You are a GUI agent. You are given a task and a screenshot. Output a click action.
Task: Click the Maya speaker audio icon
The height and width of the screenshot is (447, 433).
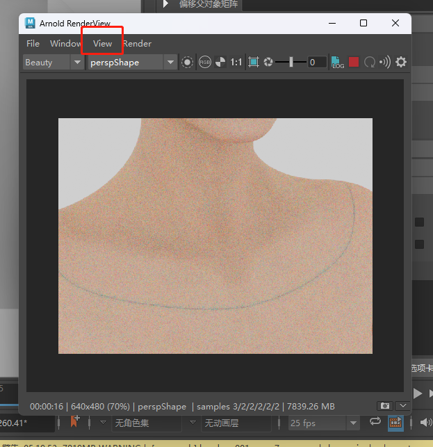tap(426, 423)
